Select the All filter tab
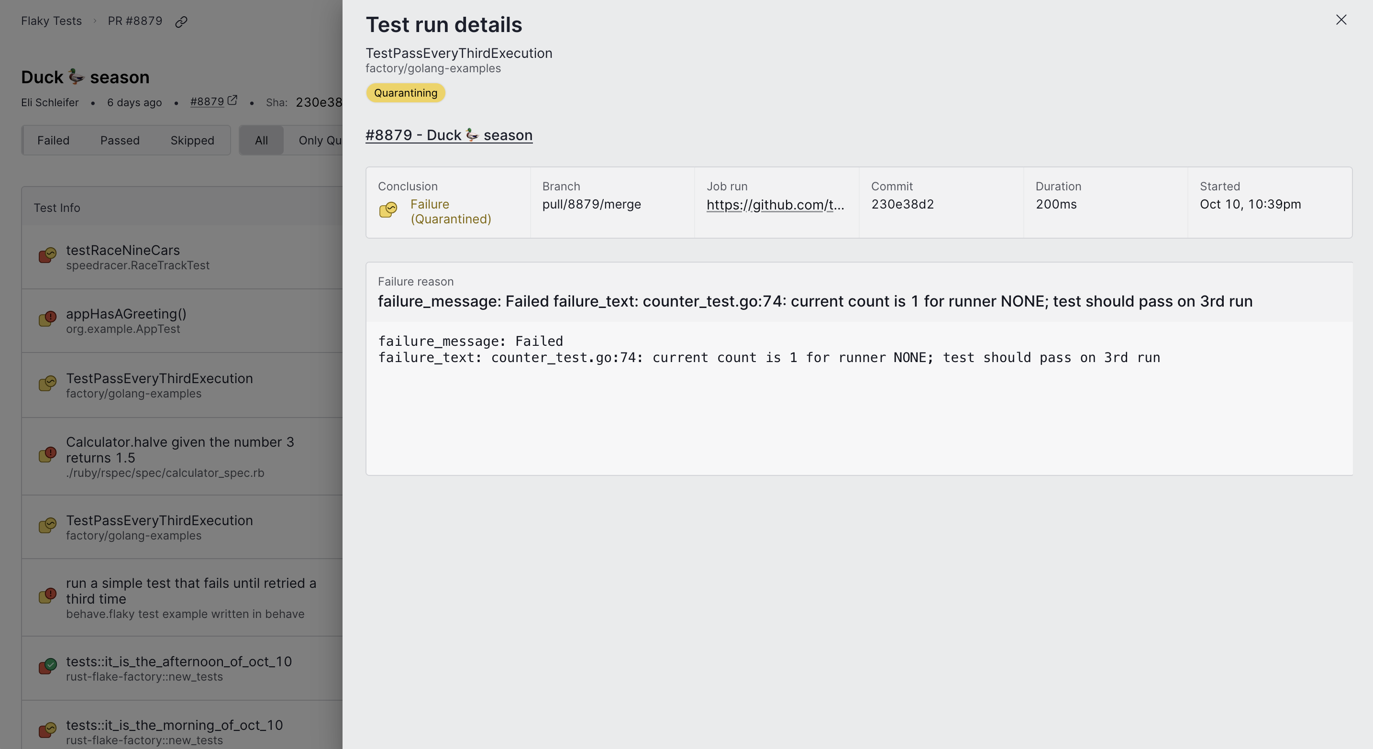Screen dimensions: 1373x749 coord(261,140)
